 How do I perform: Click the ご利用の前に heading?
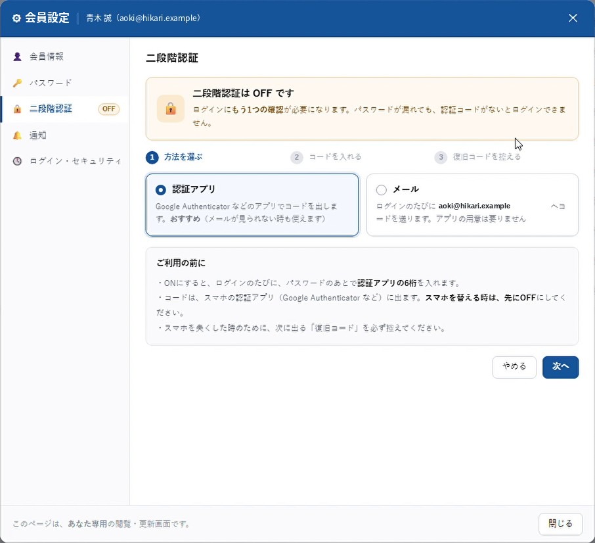tap(181, 263)
